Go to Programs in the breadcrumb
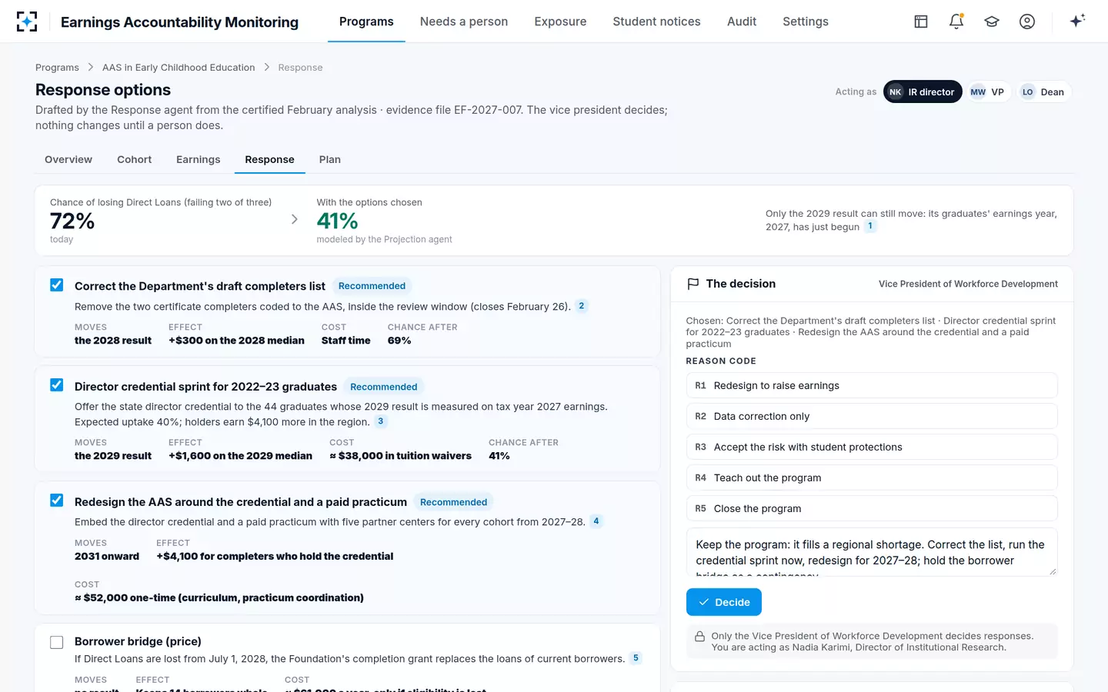This screenshot has height=692, width=1108. pyautogui.click(x=57, y=68)
